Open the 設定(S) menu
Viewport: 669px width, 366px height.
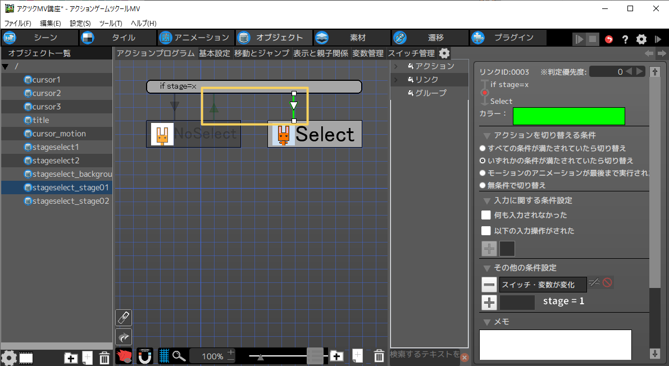tap(80, 23)
